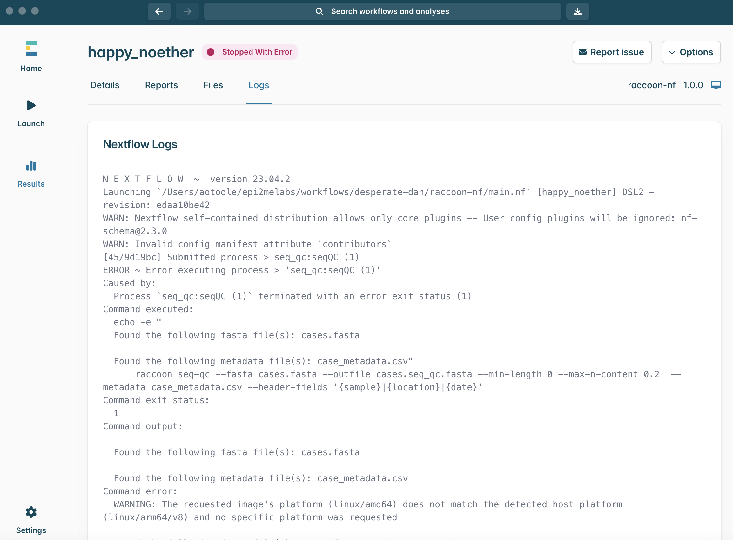Switch to the Details tab

point(105,85)
